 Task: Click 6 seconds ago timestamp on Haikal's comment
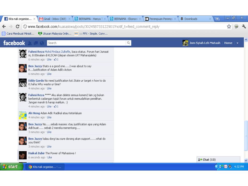pyautogui.click(x=37, y=157)
